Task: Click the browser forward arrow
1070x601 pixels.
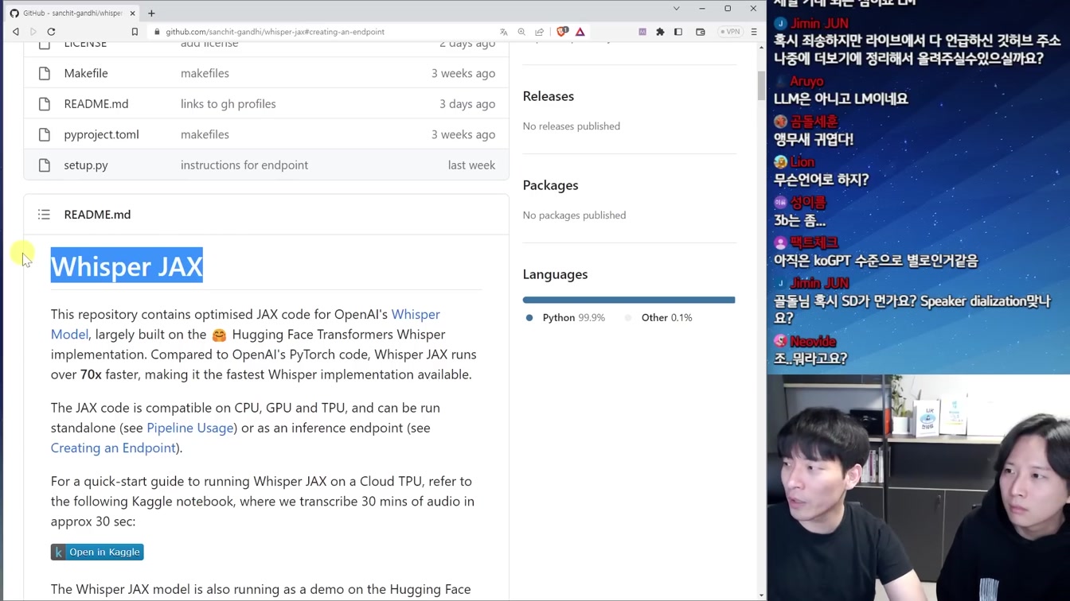Action: click(x=33, y=32)
